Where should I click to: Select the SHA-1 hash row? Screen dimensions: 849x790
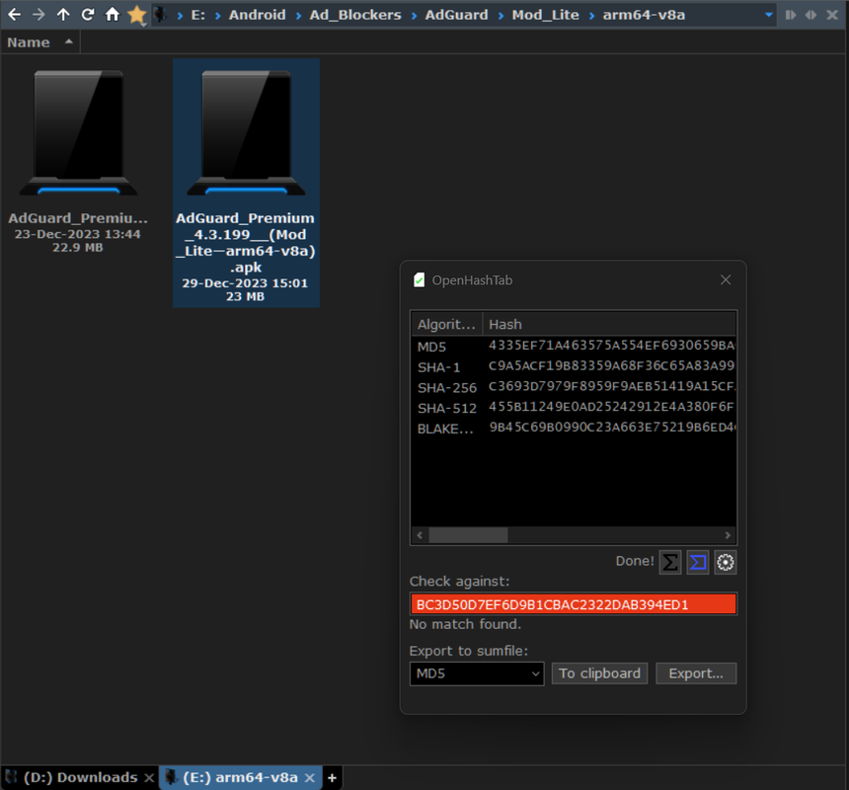(574, 366)
